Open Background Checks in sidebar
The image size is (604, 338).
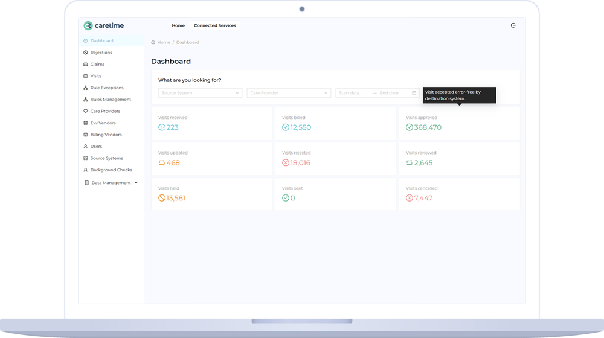click(x=111, y=170)
